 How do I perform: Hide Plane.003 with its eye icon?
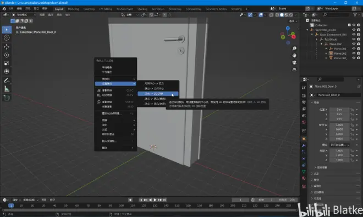(354, 49)
